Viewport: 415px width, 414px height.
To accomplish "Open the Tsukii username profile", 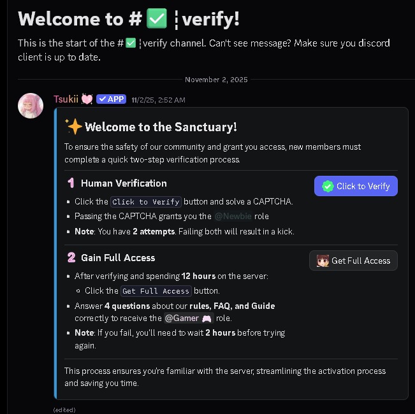I will [x=66, y=99].
